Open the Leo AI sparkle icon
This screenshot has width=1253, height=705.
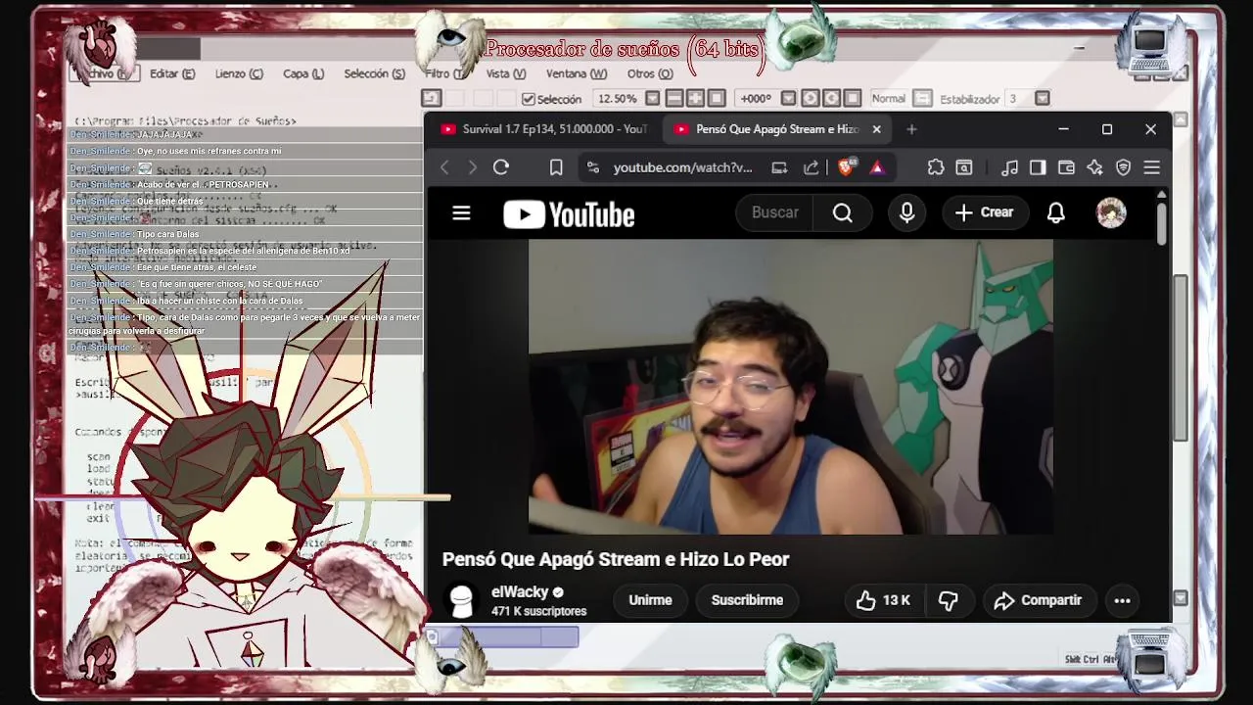tap(1095, 167)
